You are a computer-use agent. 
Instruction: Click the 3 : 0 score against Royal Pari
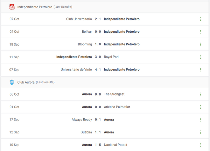pyautogui.click(x=98, y=57)
